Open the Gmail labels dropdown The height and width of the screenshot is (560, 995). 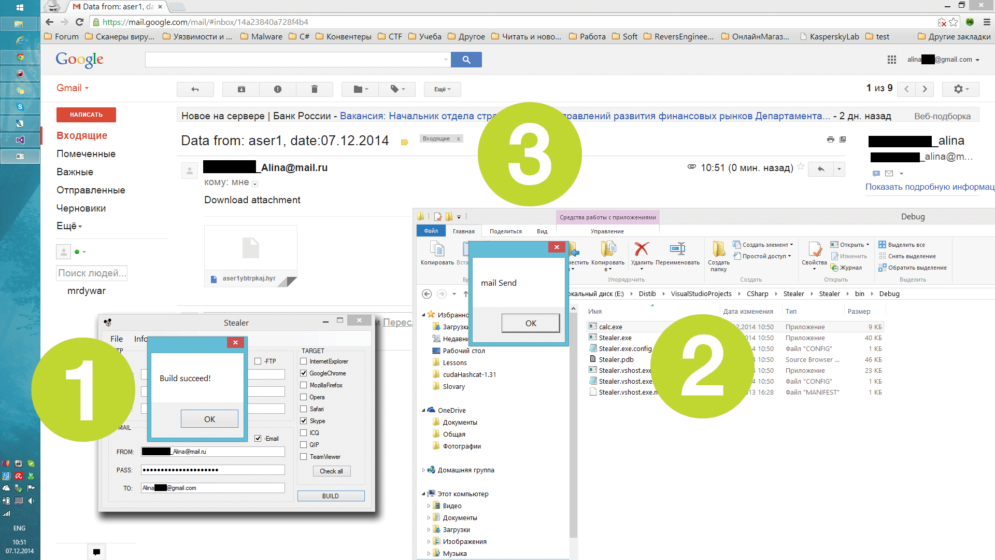coord(397,89)
